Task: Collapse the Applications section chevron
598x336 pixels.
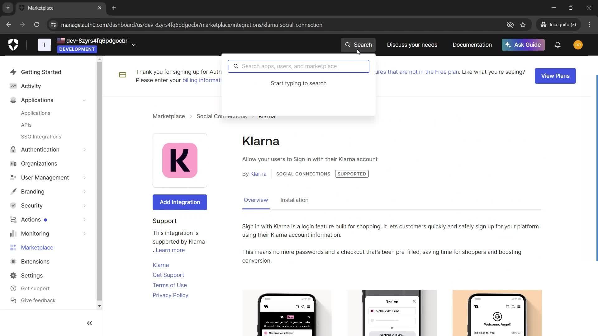Action: coord(84,100)
